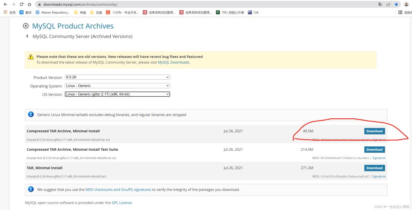Image resolution: width=412 pixels, height=210 pixels.
Task: Click the MySQL Product Archives download icon
Action: tap(26, 26)
